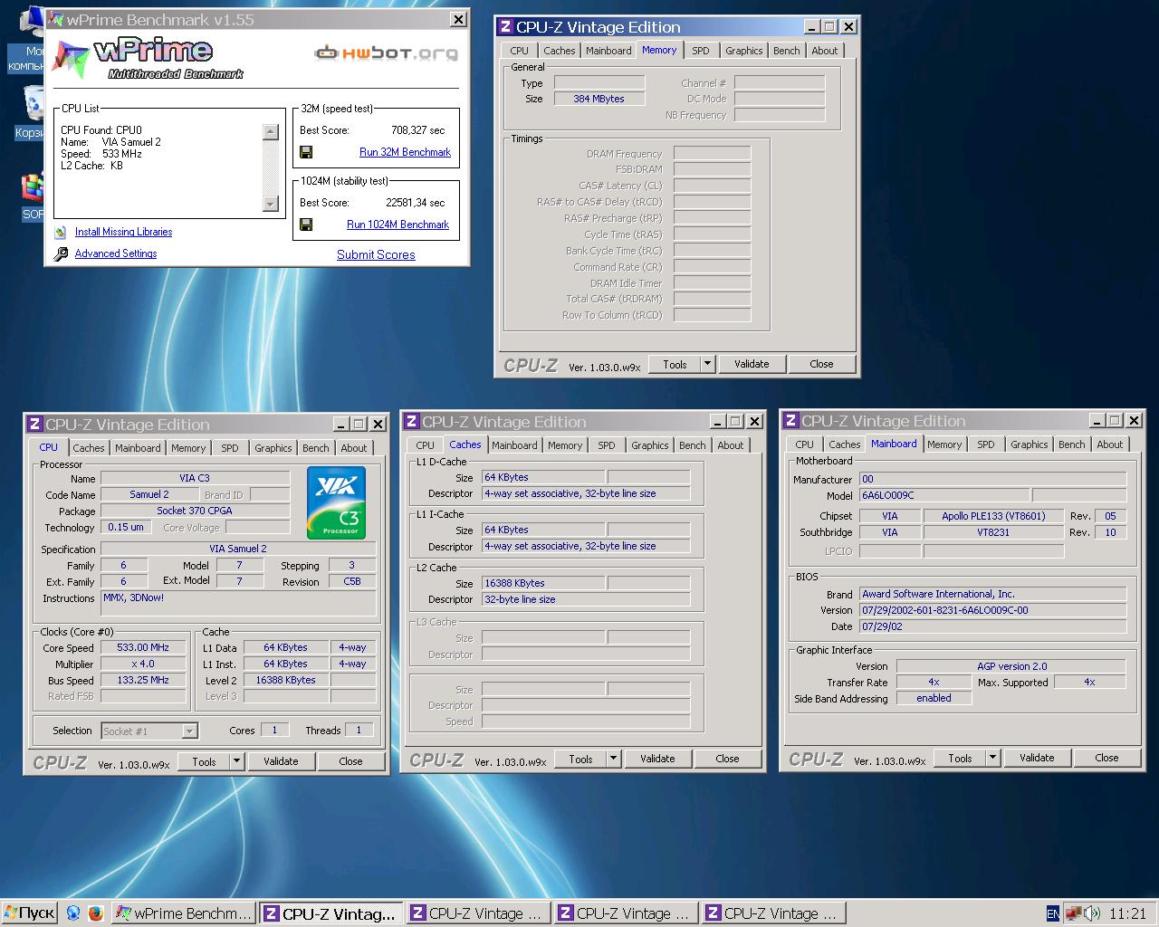1159x927 pixels.
Task: Open the Install Missing Libraries link
Action: 123,232
